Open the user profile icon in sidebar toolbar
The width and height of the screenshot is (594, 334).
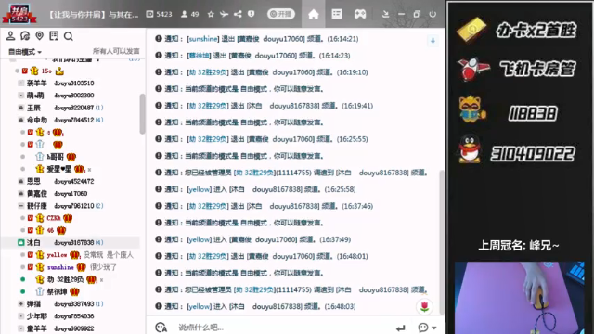click(x=10, y=36)
